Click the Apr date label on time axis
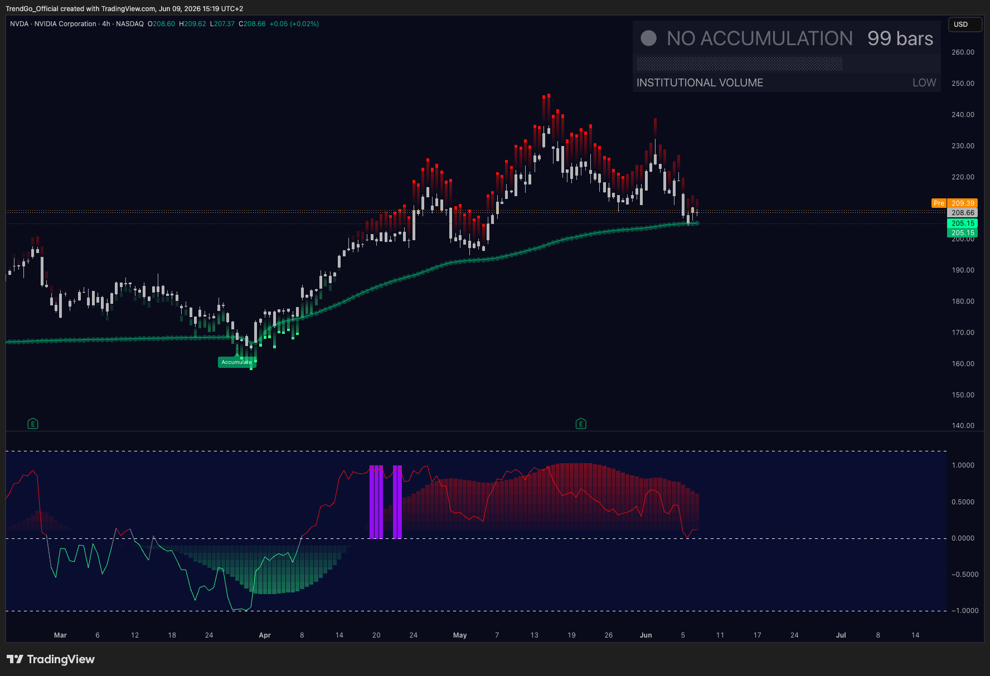Screen dimensions: 990x676 point(265,635)
